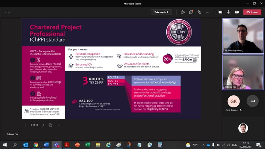Open Adobe Acrobat from the taskbar
This screenshot has width=265, height=149.
tap(67, 145)
